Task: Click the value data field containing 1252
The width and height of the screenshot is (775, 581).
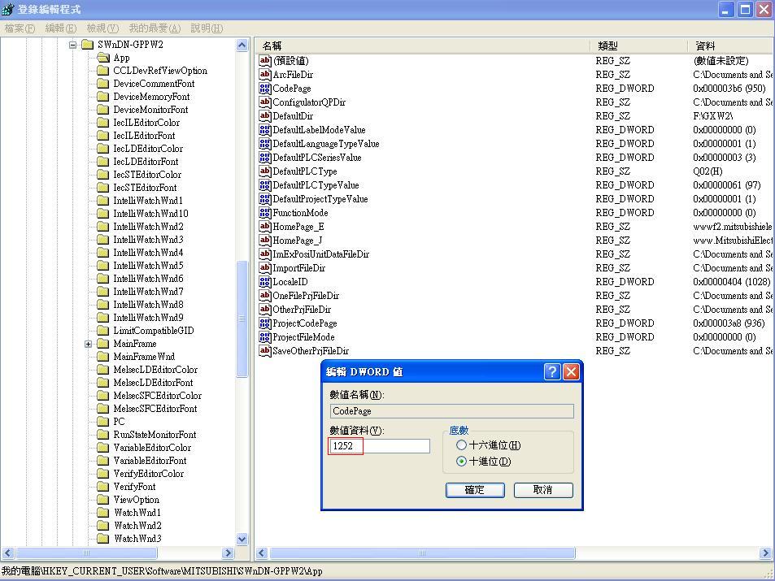Action: pos(380,446)
